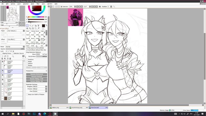The height and width of the screenshot is (116, 206).
Task: Choose the Bucket fill preset
Action: (28, 39)
